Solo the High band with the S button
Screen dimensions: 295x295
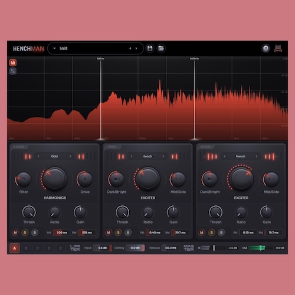pos(211,232)
